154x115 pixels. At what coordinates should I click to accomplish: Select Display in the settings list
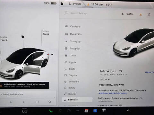(x=71, y=75)
